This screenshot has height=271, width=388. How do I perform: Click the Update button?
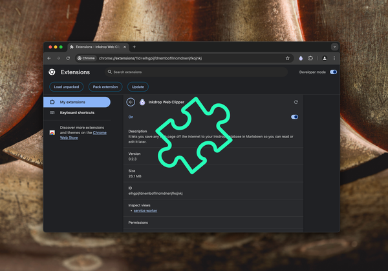click(138, 87)
